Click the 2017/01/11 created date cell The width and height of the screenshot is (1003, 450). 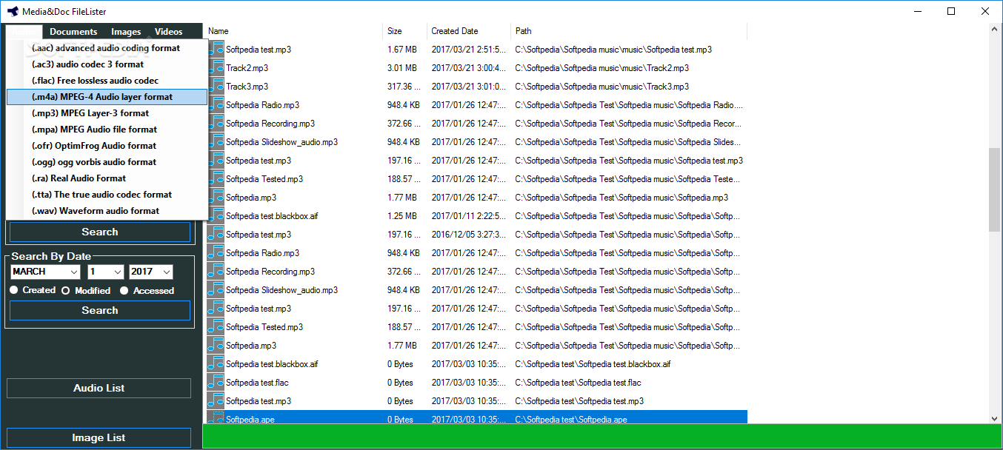tap(469, 216)
